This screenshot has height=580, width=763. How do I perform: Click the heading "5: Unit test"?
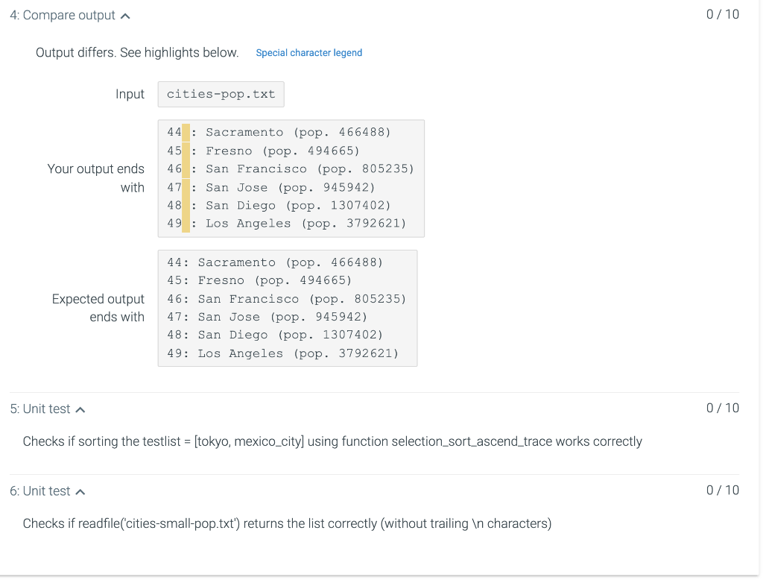[40, 409]
